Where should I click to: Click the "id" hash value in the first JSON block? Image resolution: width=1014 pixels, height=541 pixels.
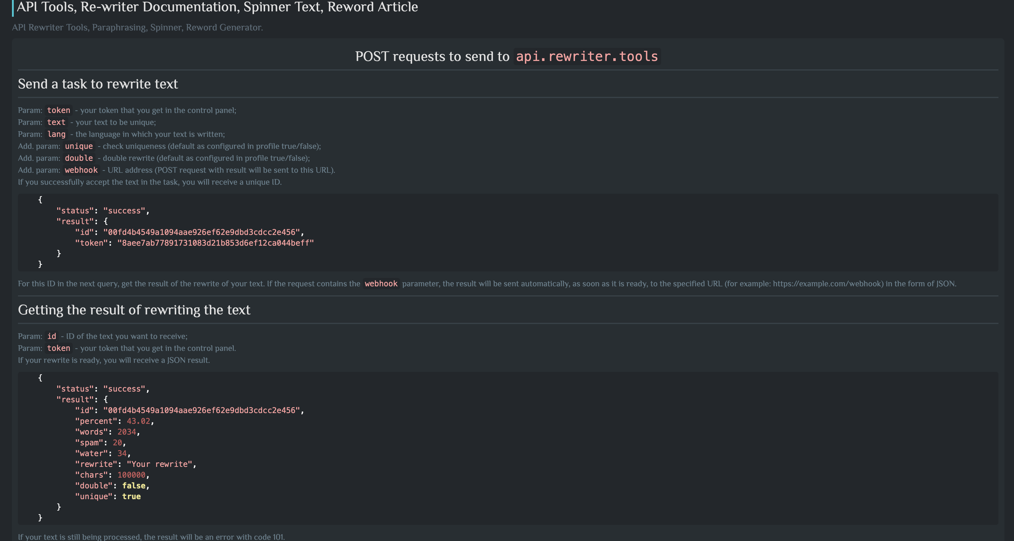click(x=201, y=232)
